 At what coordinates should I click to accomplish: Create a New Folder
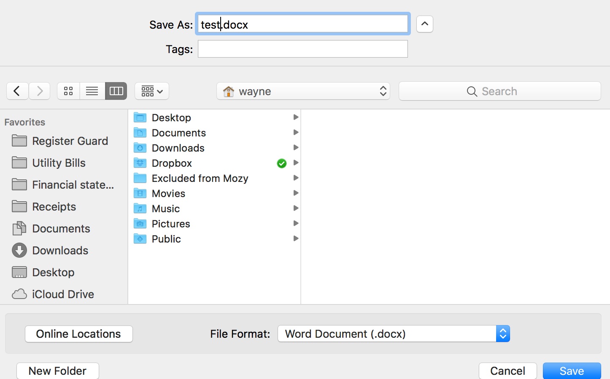tap(58, 371)
